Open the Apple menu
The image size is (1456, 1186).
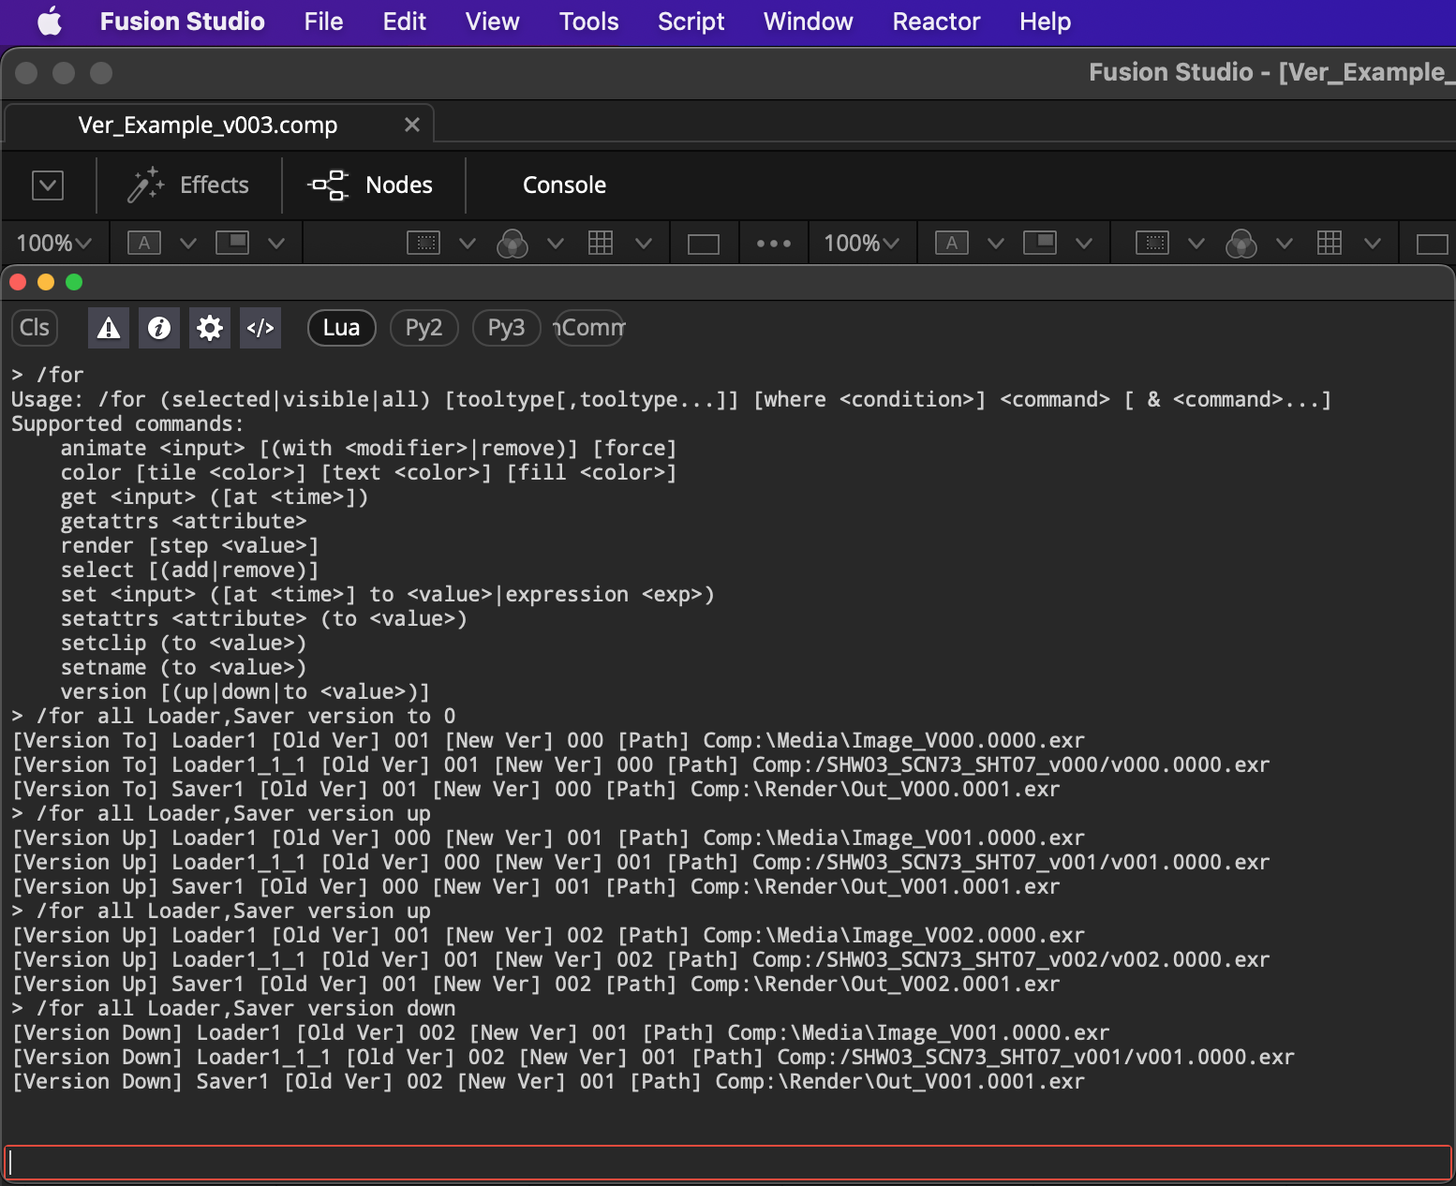click(50, 21)
